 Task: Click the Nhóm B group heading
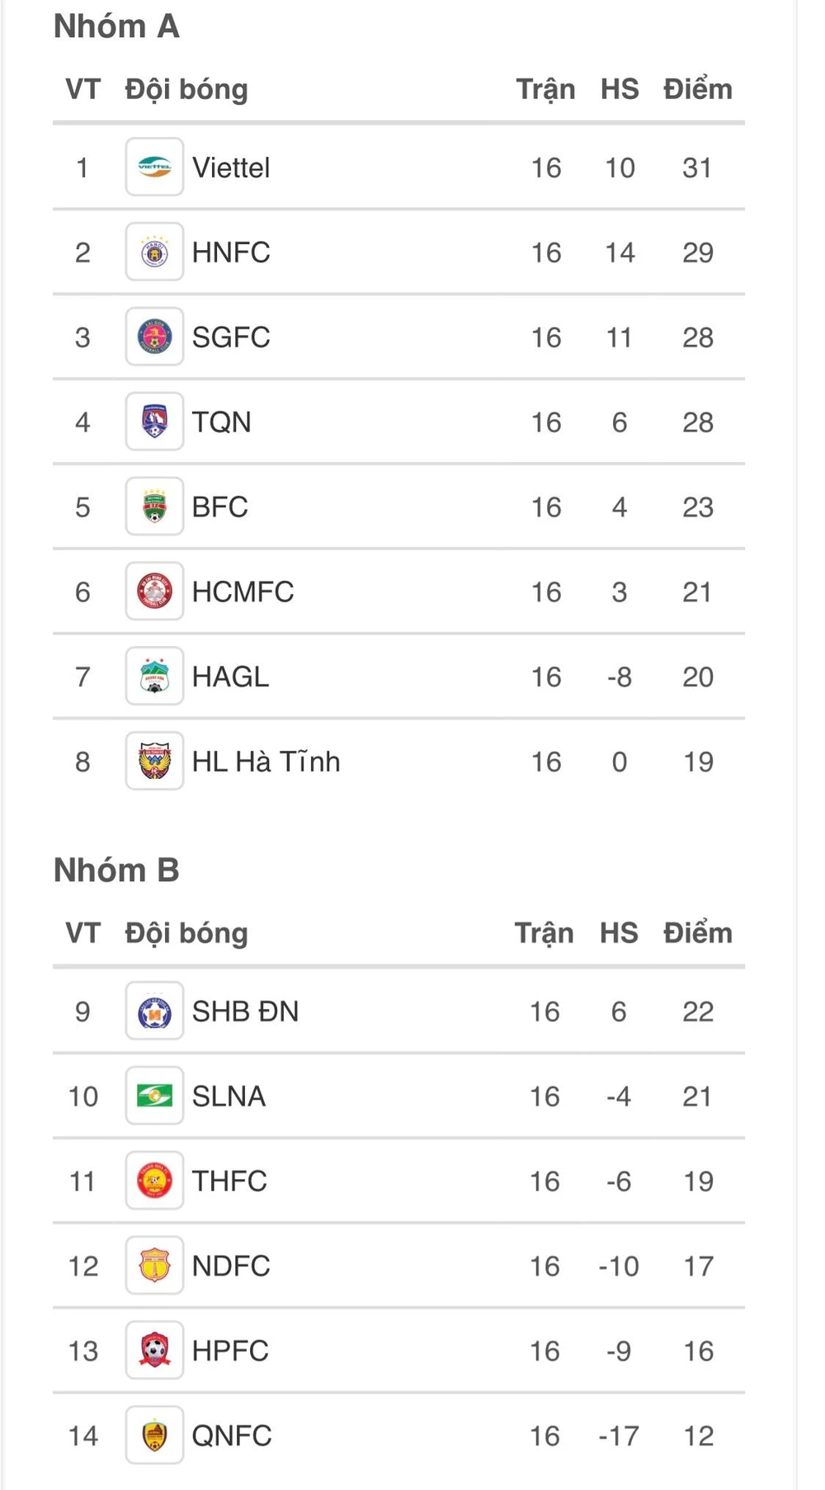(x=116, y=870)
